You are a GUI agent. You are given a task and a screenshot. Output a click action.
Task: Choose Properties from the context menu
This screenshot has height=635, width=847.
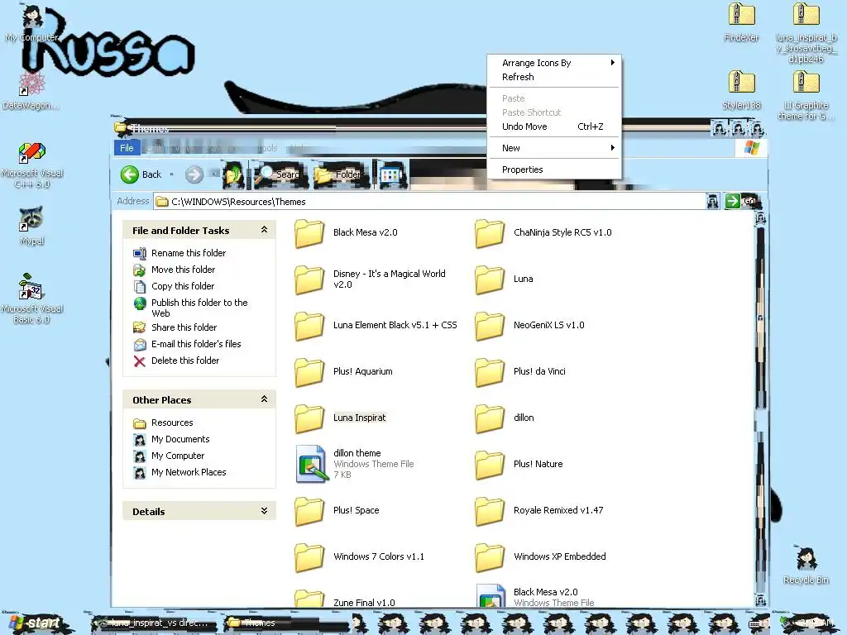coord(553,169)
